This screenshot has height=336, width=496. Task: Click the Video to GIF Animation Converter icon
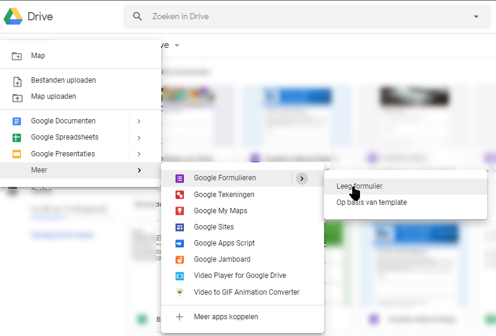[180, 292]
